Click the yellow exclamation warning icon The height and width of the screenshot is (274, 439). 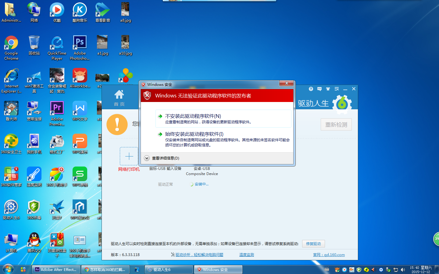(x=117, y=125)
